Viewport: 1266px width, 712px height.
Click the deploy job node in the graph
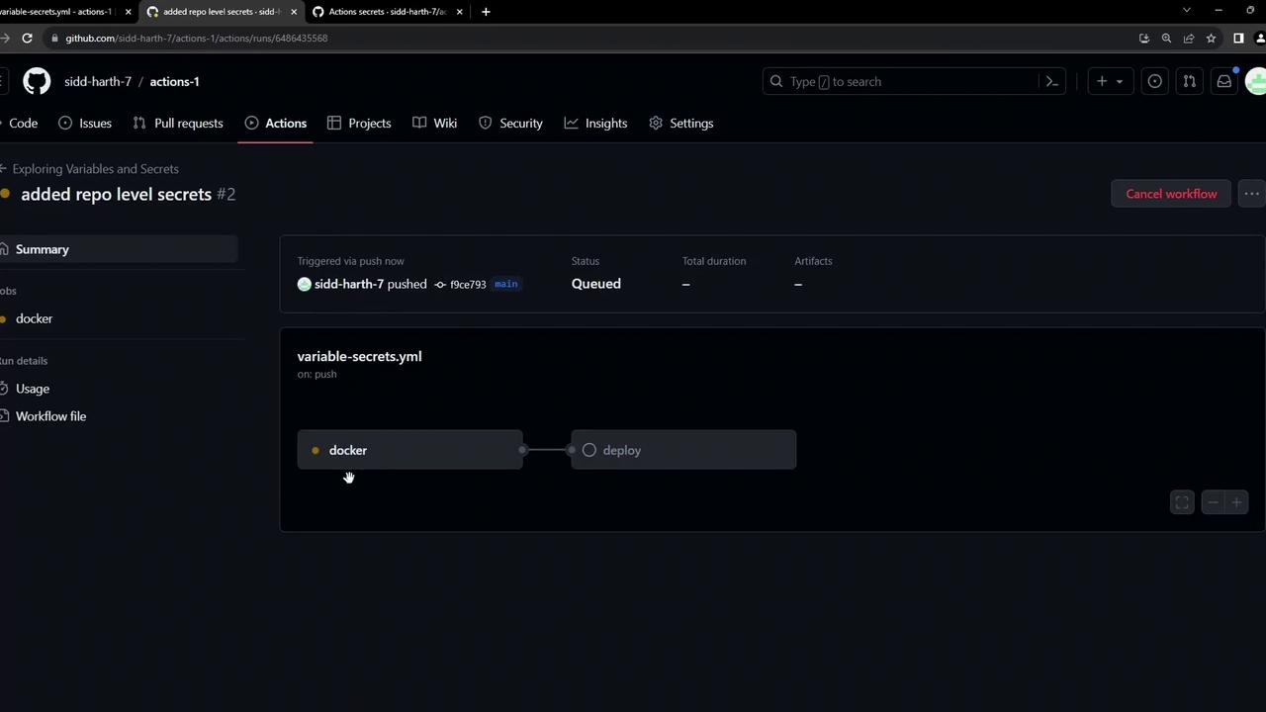(x=683, y=450)
